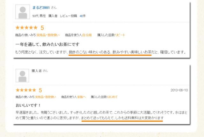Select the 家族へ tag in second review
The width and height of the screenshot is (204, 137).
click(81, 97)
